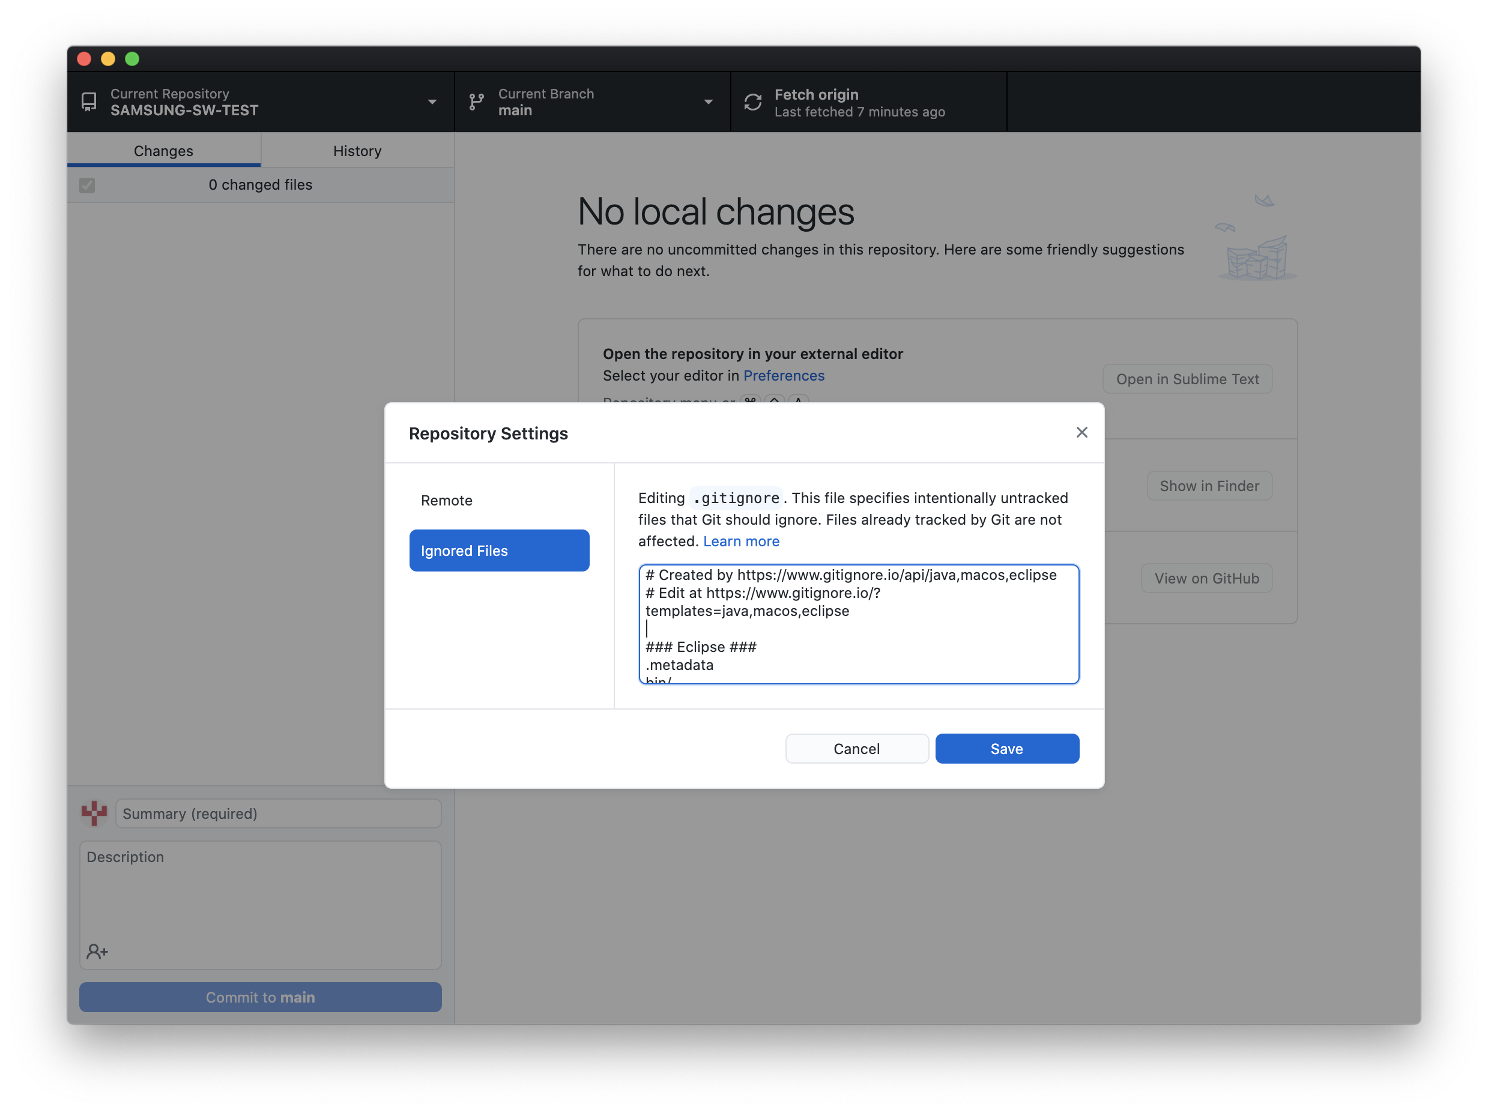Click the Fetch origin sync icon
This screenshot has width=1488, height=1113.
753,102
